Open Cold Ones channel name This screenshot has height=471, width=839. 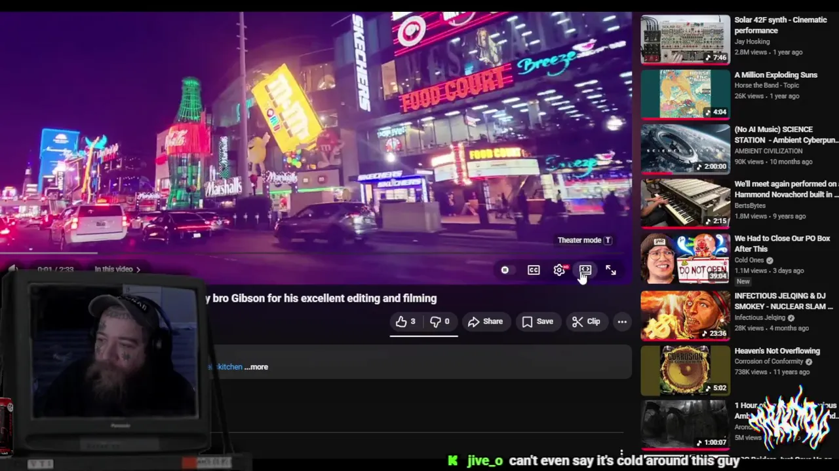(x=749, y=260)
